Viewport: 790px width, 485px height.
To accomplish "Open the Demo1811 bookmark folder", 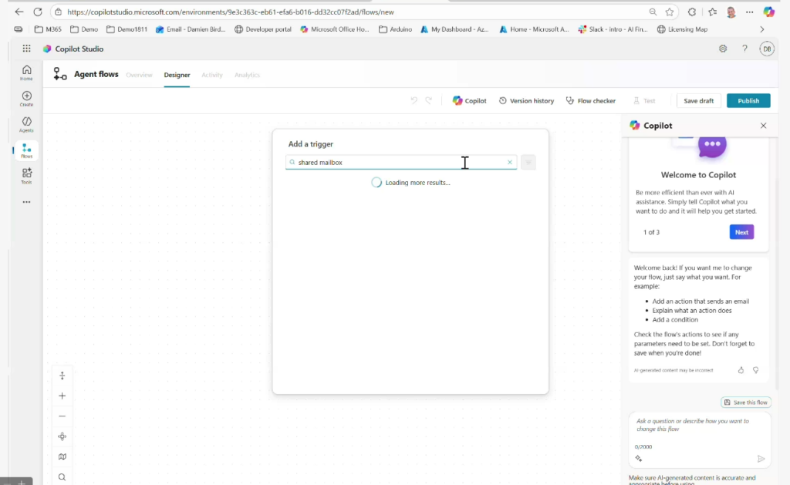I will tap(127, 29).
